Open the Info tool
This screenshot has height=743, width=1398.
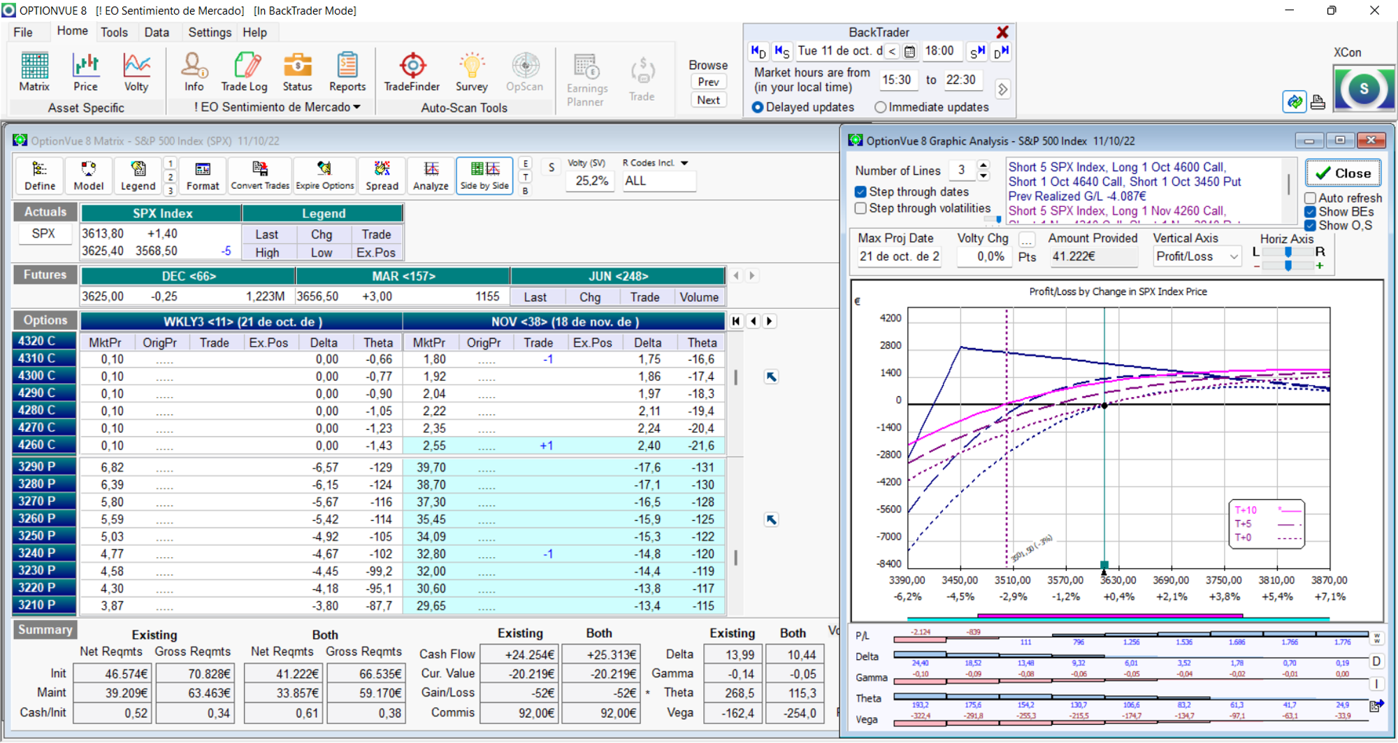coord(194,72)
